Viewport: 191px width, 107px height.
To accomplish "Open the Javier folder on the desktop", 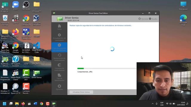I will click(x=26, y=60).
